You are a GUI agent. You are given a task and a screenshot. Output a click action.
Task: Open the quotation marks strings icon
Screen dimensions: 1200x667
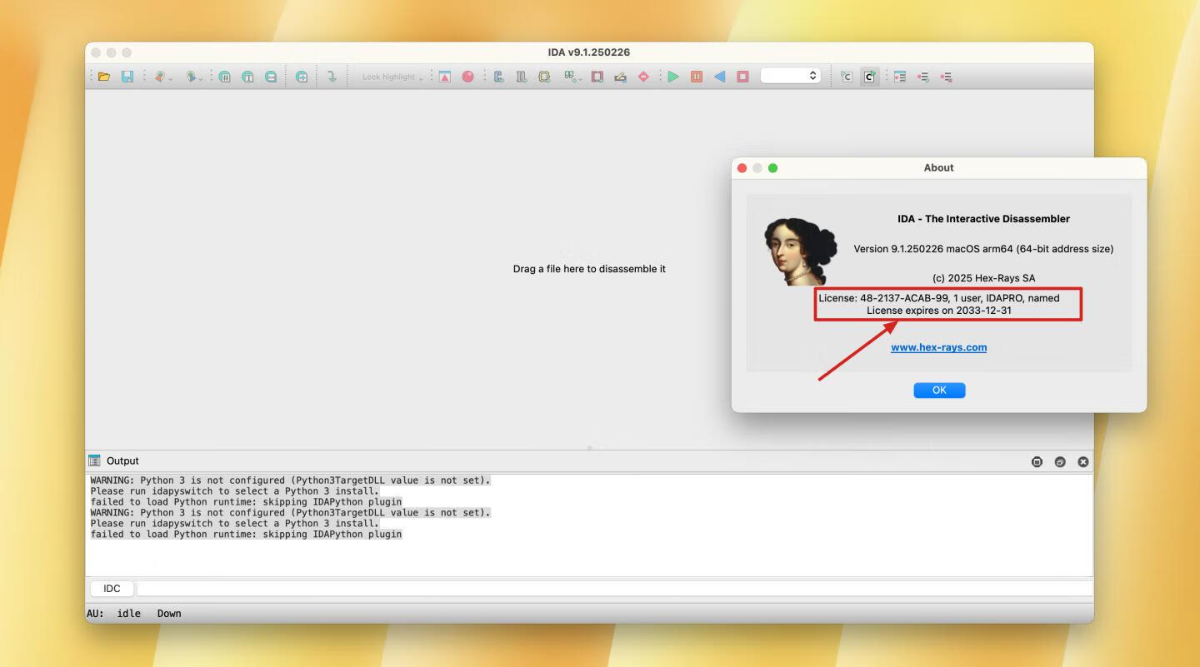(571, 77)
